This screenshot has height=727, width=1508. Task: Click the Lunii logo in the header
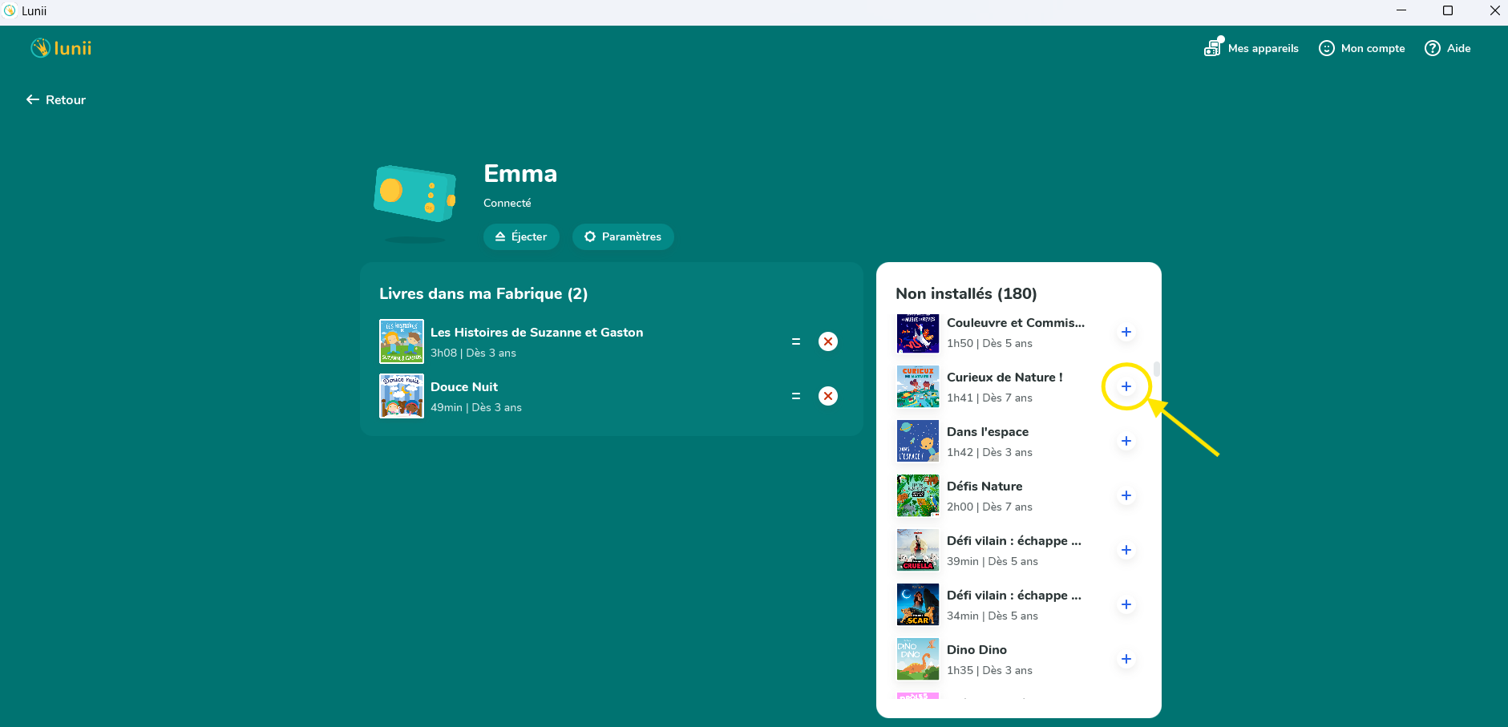[x=61, y=48]
